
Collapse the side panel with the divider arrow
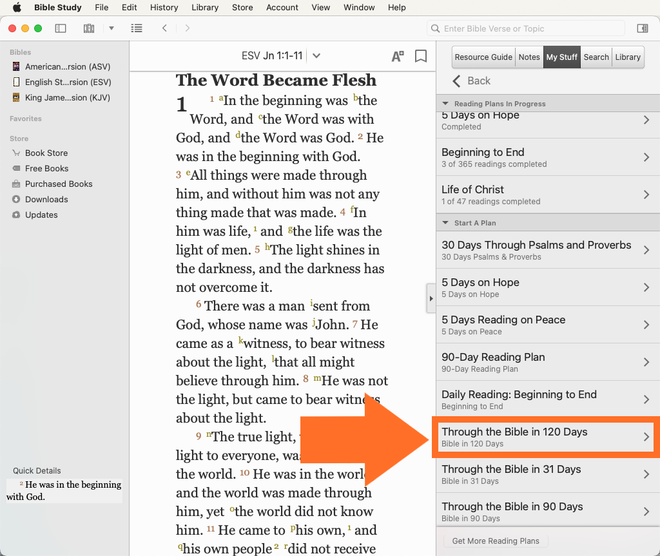[x=431, y=298]
